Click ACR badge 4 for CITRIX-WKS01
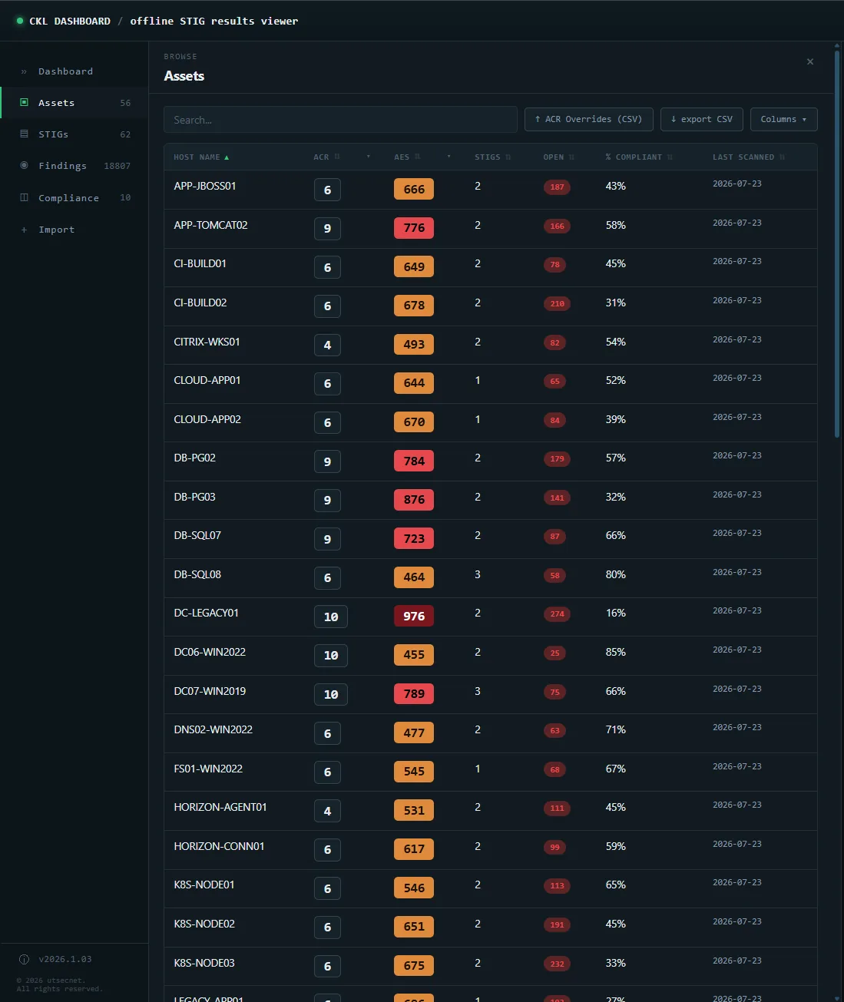Image resolution: width=844 pixels, height=1002 pixels. tap(327, 345)
